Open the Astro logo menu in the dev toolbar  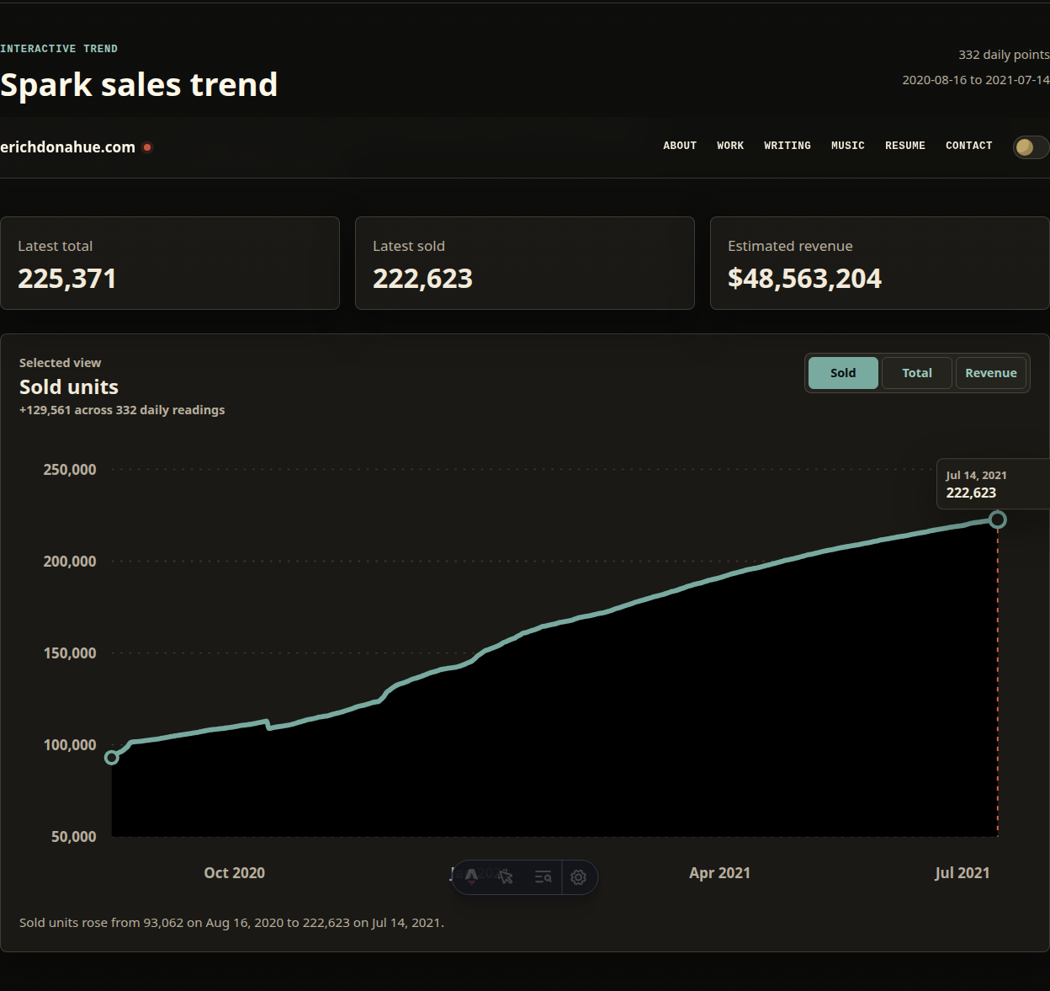click(471, 876)
